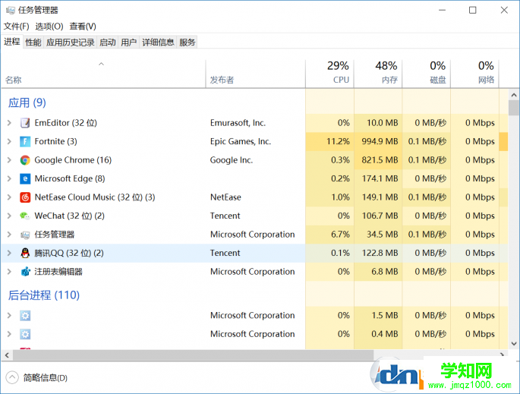Click the horizontal scrollbar left arrow
Screen dimensions: 520x394
click(x=7, y=355)
